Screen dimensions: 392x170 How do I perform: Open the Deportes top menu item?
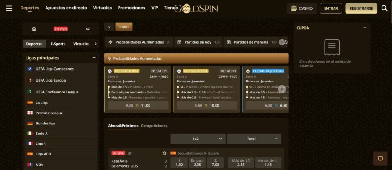[30, 8]
